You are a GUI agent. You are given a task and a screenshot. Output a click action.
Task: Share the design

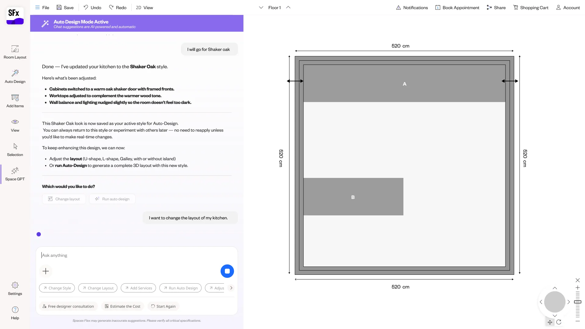point(496,8)
